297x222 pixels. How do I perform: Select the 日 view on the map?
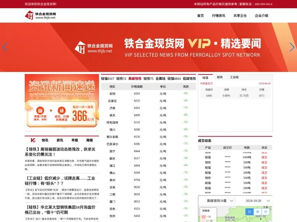click(x=250, y=212)
